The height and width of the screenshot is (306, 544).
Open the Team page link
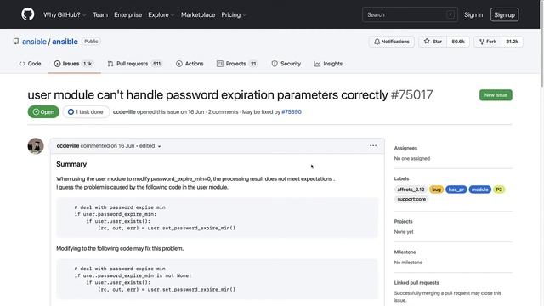coord(100,15)
